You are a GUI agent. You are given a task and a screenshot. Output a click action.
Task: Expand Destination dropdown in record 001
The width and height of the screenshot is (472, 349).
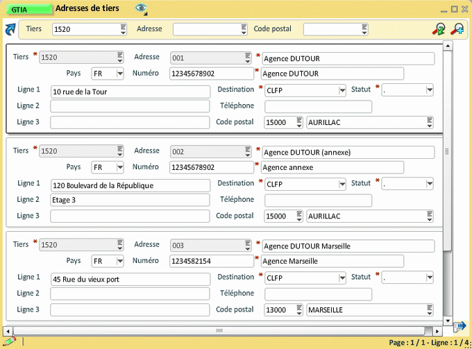(342, 90)
